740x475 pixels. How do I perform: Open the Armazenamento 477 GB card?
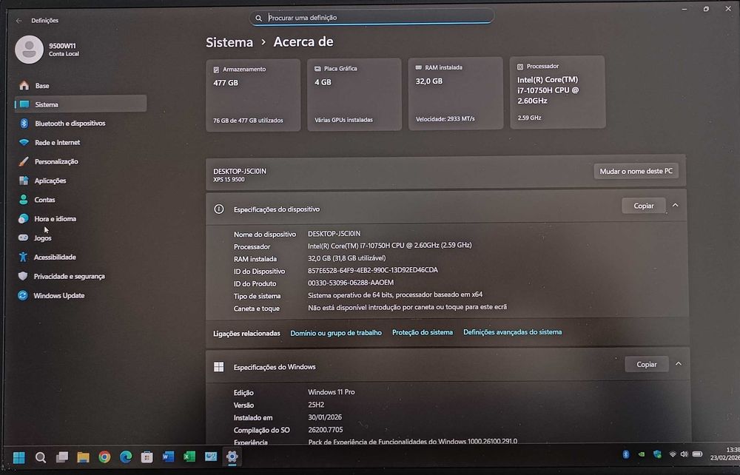(x=253, y=95)
